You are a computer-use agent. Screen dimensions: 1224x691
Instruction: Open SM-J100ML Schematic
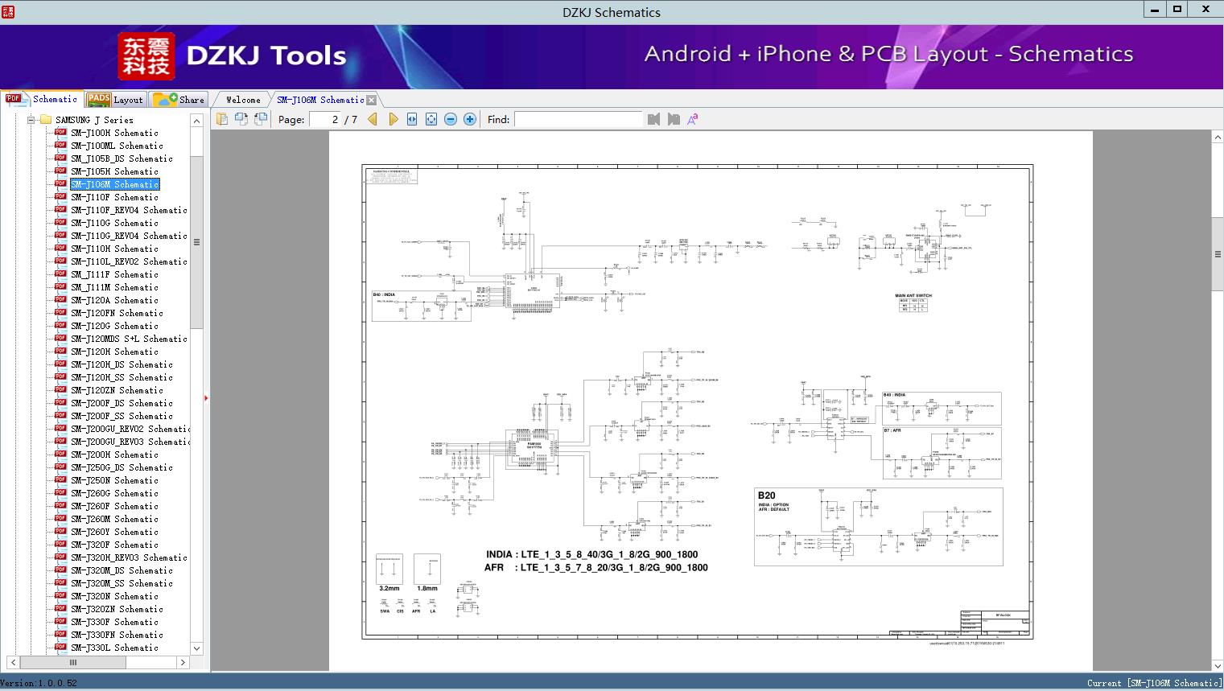point(117,146)
